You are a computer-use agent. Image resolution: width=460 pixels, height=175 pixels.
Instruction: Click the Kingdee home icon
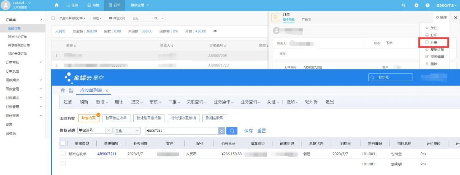[x=63, y=91]
